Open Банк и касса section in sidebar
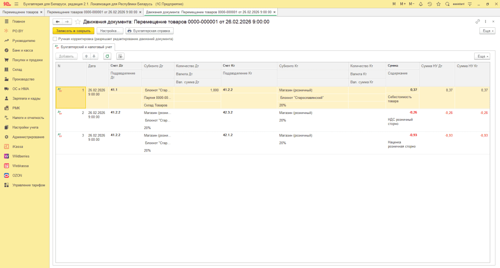Screen dimensions: 500x268 point(22,50)
